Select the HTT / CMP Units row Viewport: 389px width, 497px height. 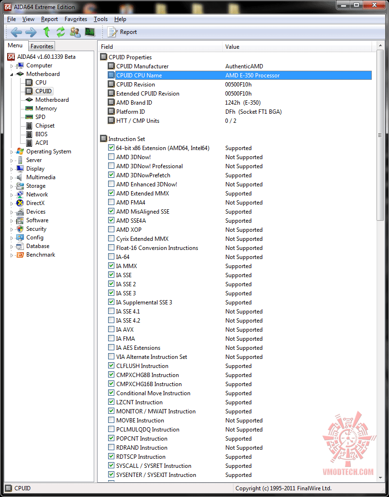240,121
